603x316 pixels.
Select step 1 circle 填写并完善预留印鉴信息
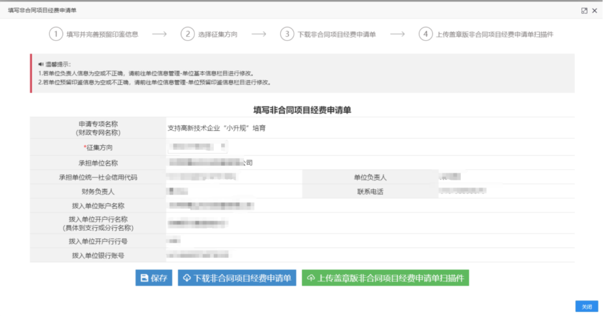(x=56, y=34)
